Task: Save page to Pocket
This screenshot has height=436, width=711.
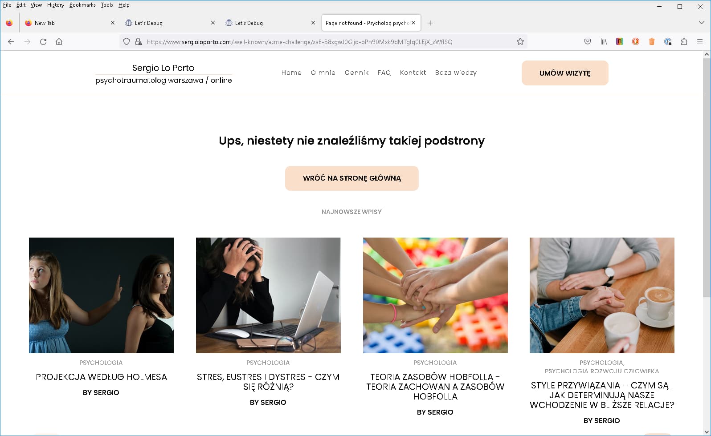Action: [x=588, y=41]
